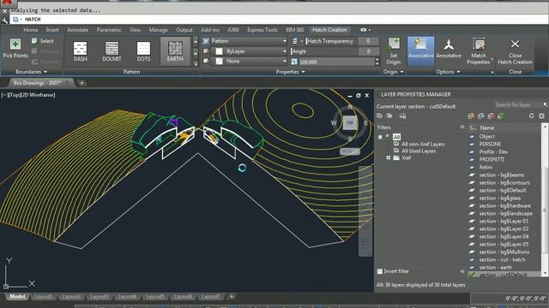Click the Pick Points hatch boundary icon
549x308 pixels.
coord(15,44)
